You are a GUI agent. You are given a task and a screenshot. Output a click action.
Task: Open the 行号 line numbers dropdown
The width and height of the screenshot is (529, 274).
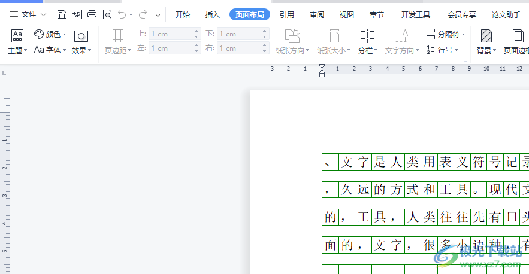click(442, 50)
